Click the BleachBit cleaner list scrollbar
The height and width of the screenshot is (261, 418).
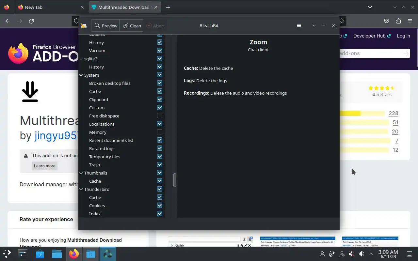[175, 180]
